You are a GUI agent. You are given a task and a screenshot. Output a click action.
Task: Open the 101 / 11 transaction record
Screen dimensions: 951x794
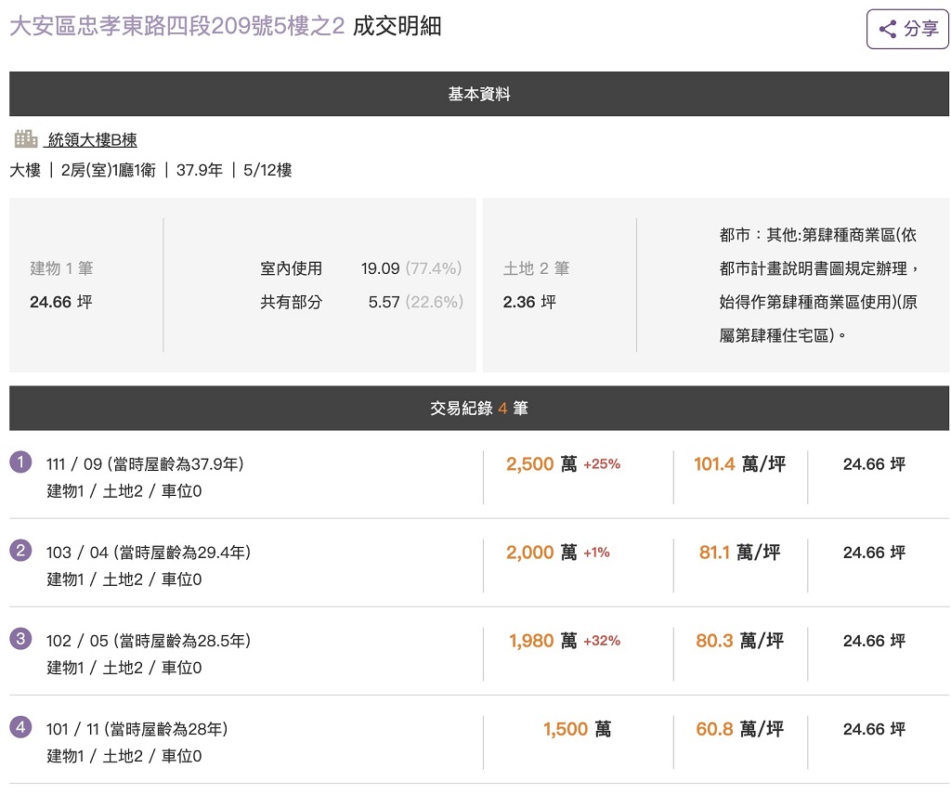(137, 729)
